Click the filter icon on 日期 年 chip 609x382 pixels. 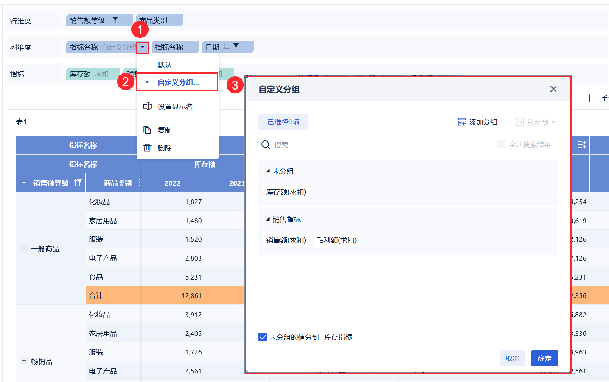(x=236, y=47)
